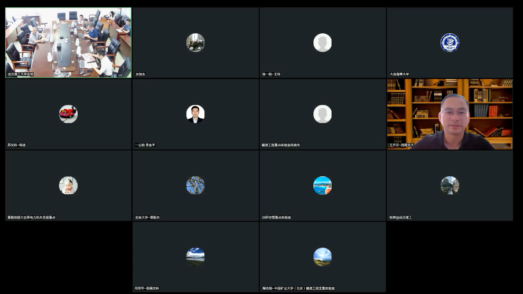Click the avatar in the 张辉@武汉理工 tile

(x=450, y=185)
